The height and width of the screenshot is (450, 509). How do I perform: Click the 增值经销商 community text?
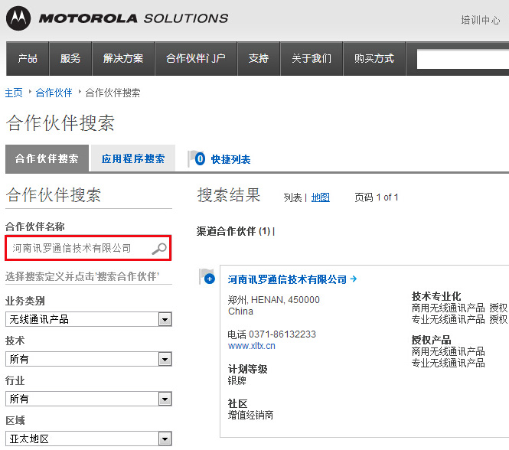[250, 415]
